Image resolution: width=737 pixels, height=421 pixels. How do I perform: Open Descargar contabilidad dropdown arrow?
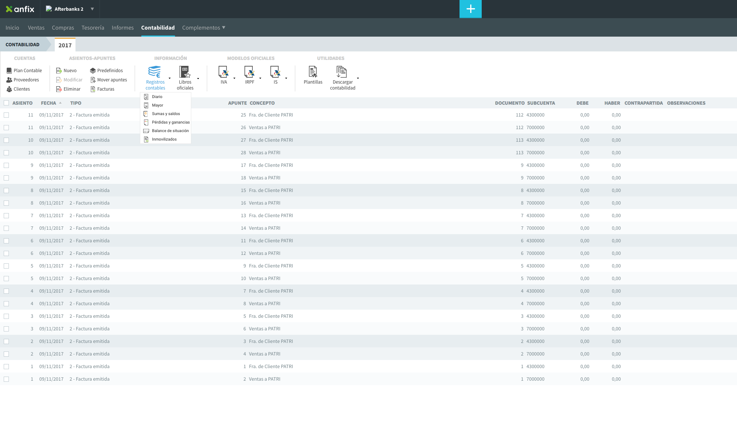(358, 78)
